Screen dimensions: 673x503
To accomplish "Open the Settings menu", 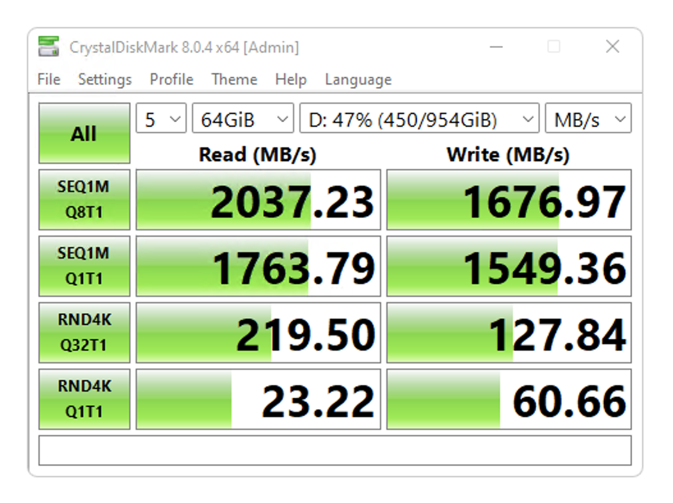I will [105, 79].
